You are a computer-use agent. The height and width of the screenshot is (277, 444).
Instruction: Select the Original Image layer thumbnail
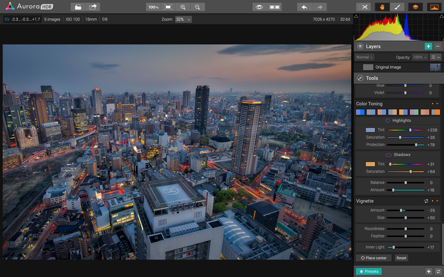click(435, 67)
